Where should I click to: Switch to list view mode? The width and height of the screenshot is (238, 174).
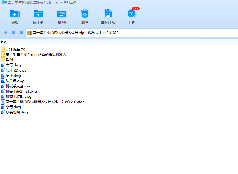[x=21, y=33]
